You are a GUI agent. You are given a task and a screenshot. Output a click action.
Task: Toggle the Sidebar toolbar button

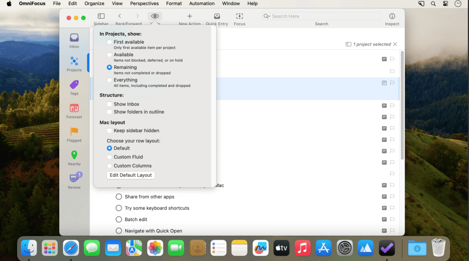click(101, 16)
